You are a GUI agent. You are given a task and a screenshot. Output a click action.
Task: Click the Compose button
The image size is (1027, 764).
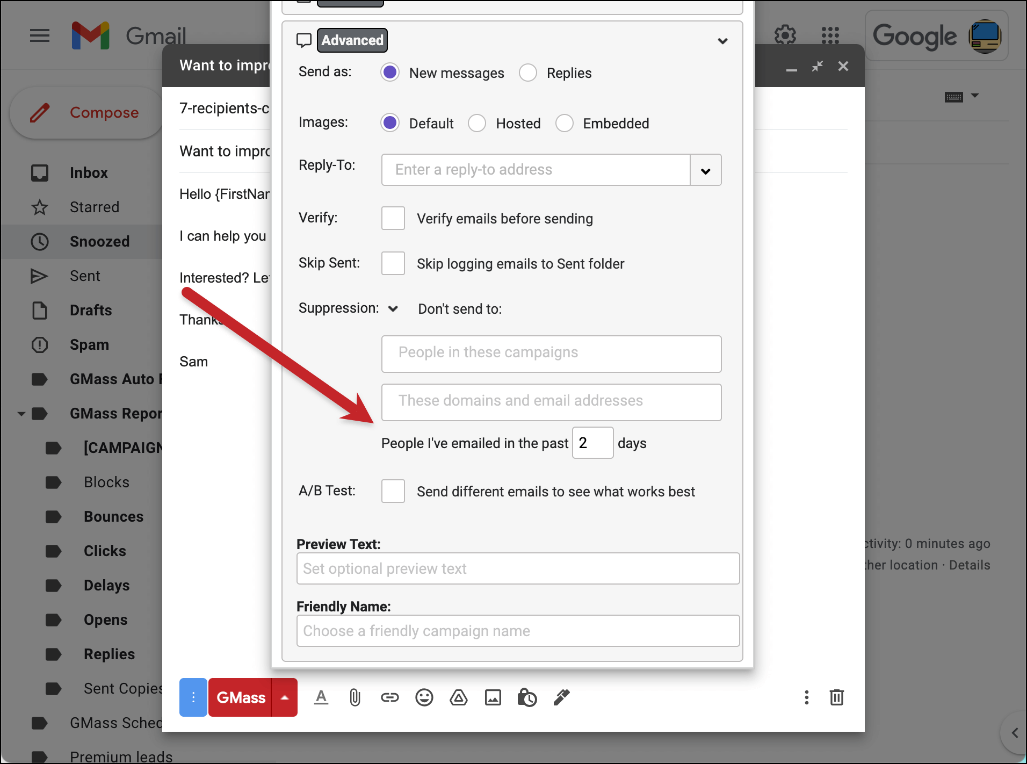click(86, 112)
